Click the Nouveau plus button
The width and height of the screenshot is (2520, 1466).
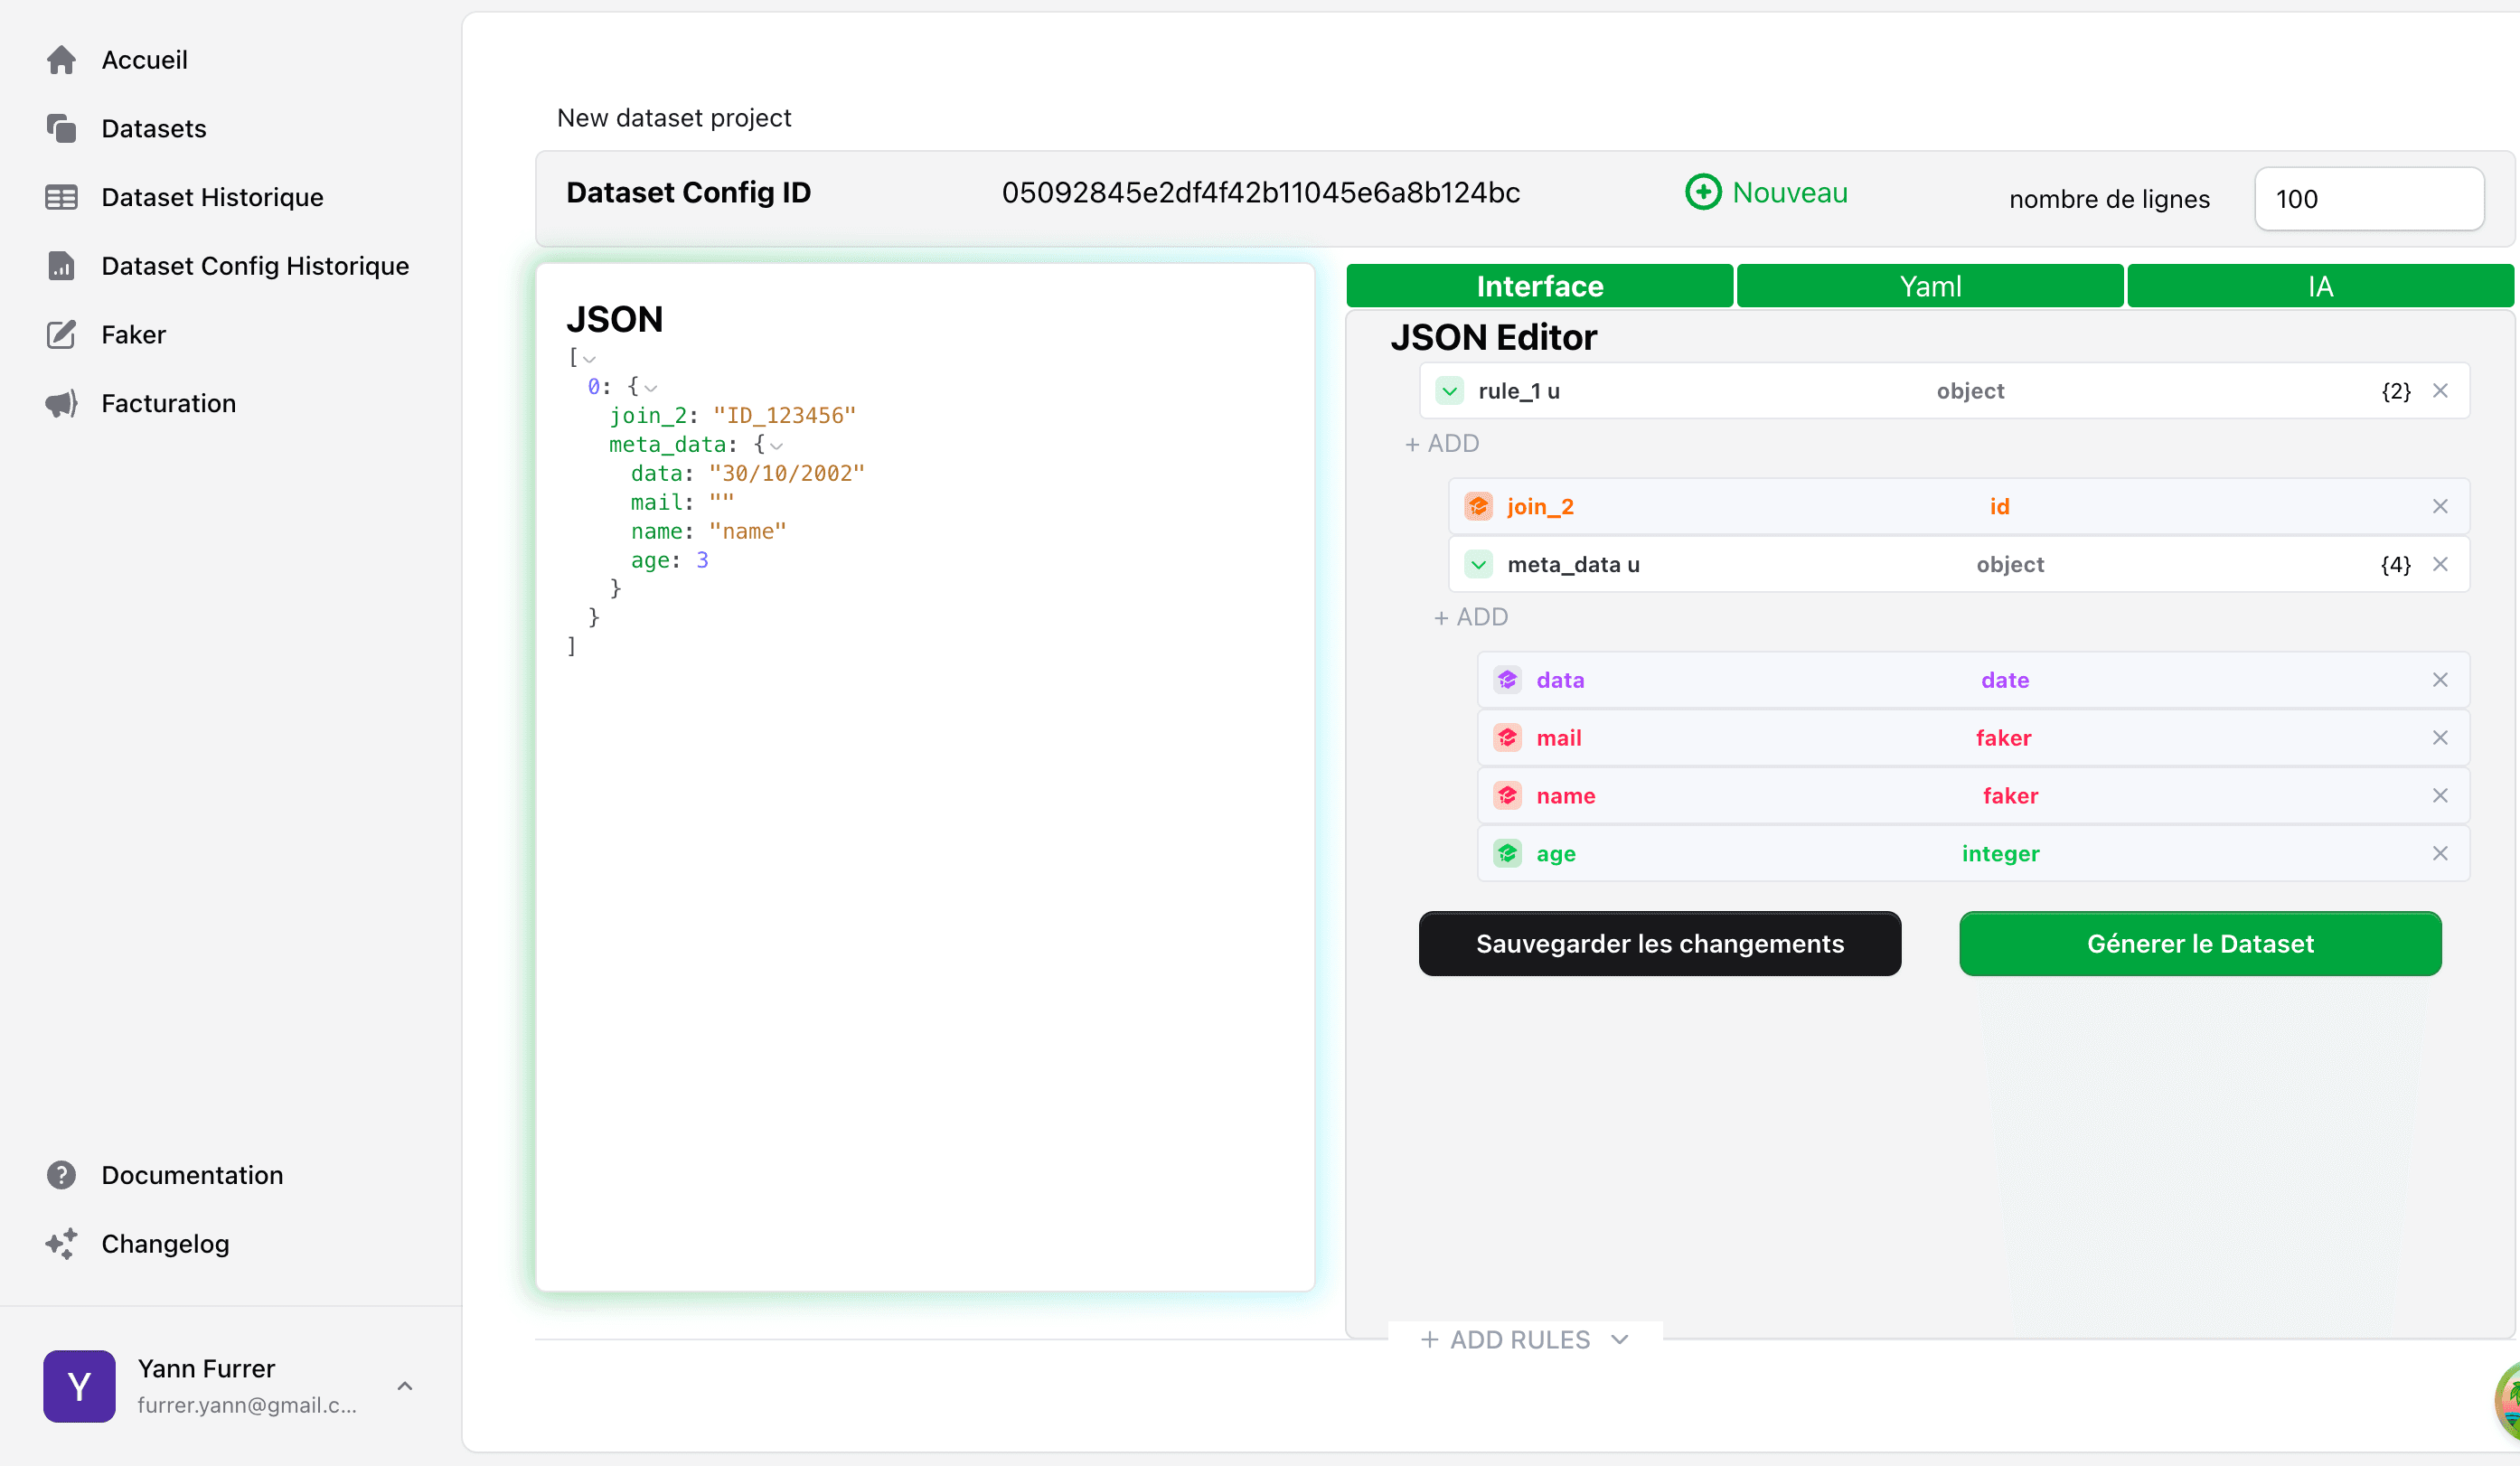1703,192
